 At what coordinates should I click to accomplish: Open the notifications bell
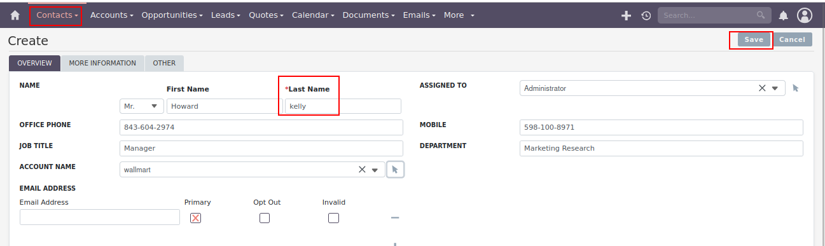[x=784, y=15]
